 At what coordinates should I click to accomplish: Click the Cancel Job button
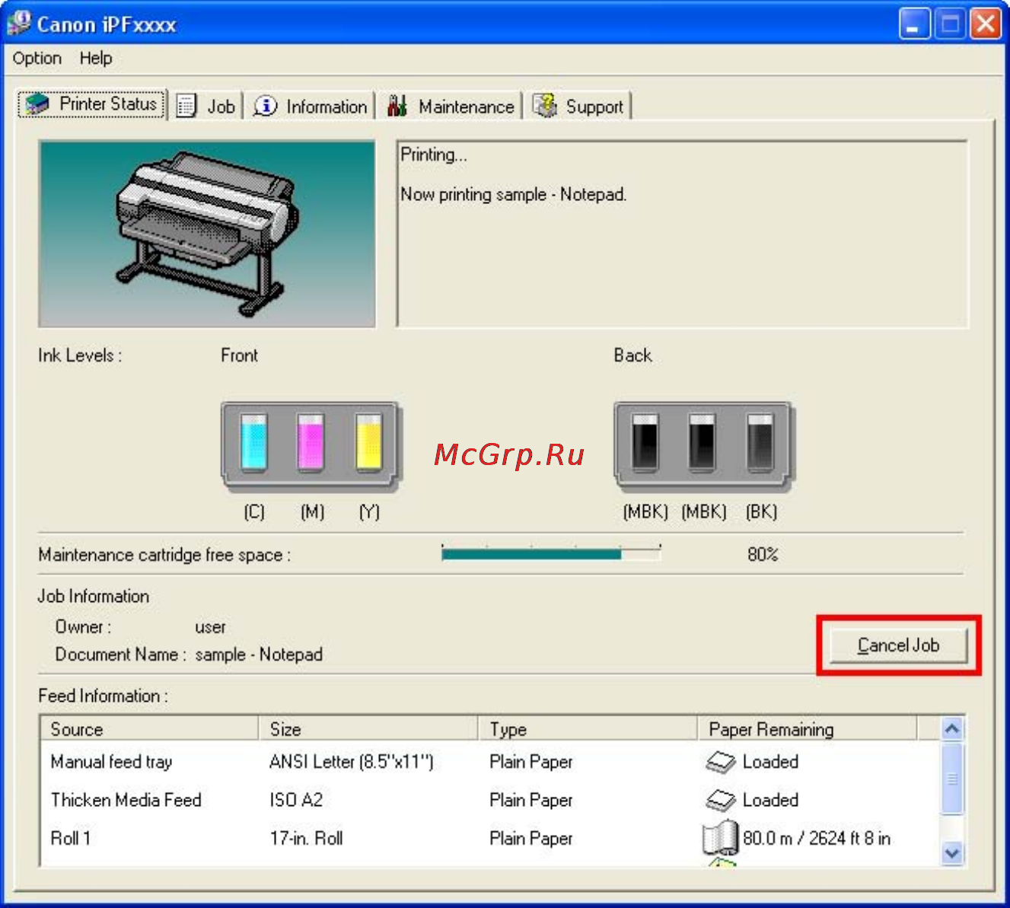pyautogui.click(x=898, y=645)
